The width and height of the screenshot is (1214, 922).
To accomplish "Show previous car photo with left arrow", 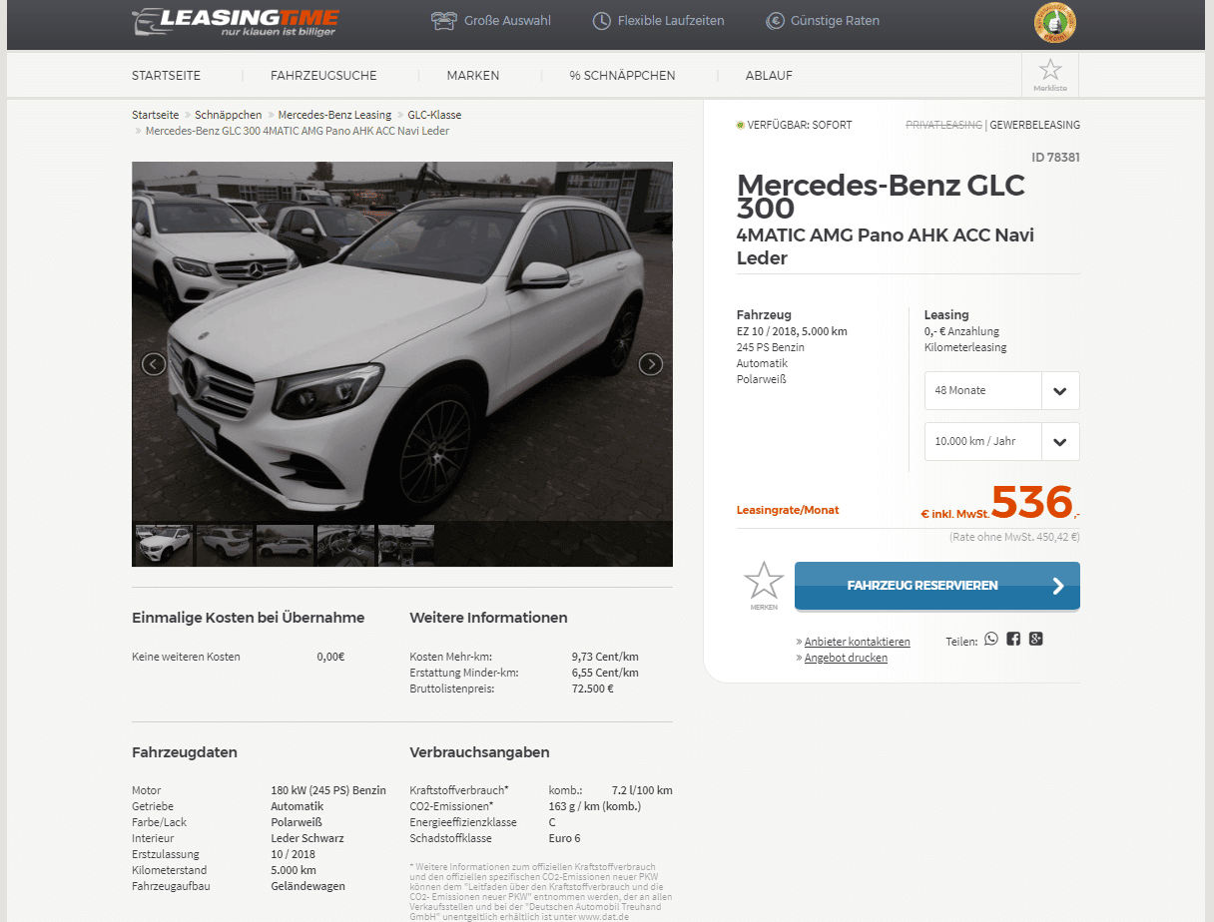I will point(154,364).
